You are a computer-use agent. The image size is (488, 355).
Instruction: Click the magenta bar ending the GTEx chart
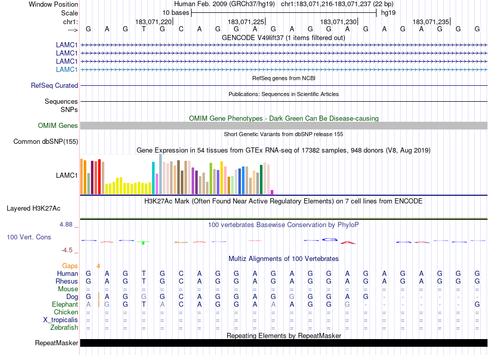coord(272,192)
